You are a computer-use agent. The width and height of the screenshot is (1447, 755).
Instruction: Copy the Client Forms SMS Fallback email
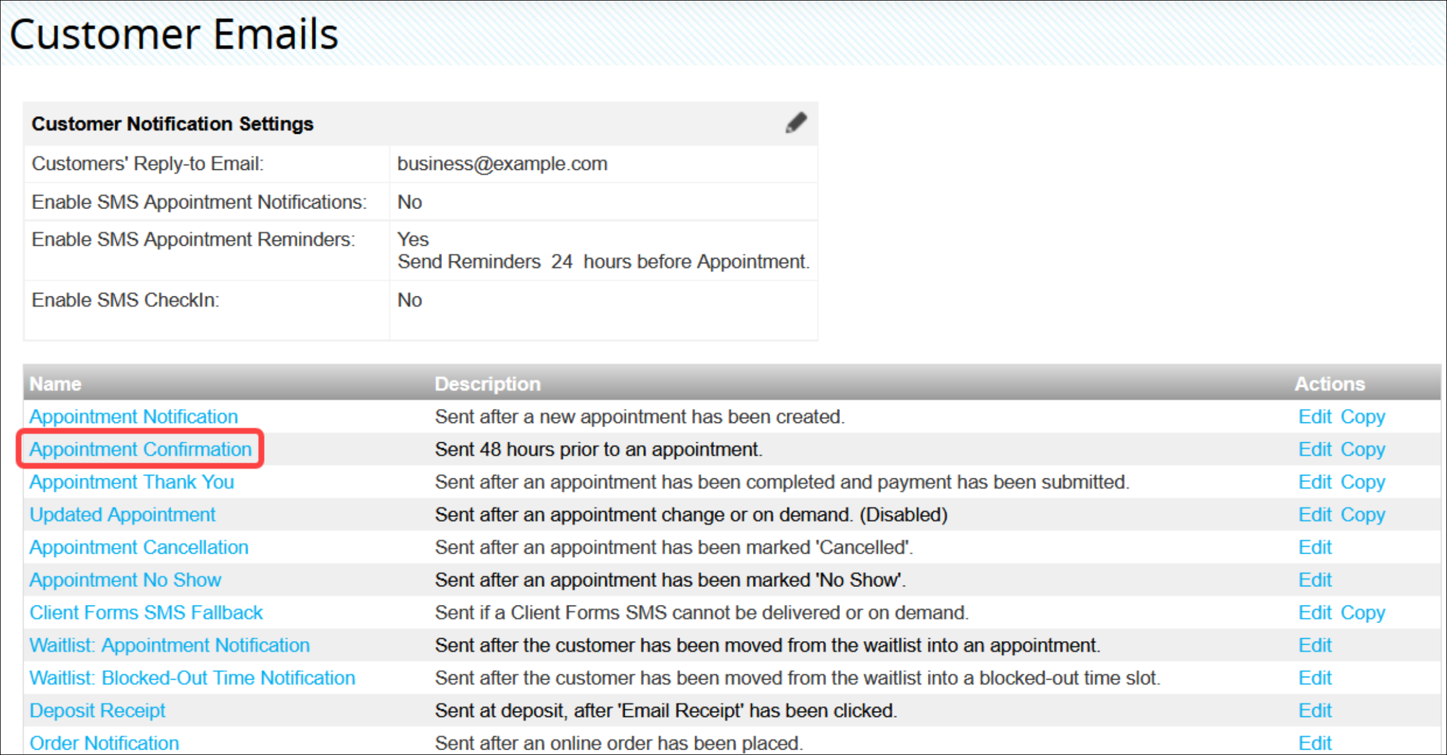click(x=1364, y=612)
